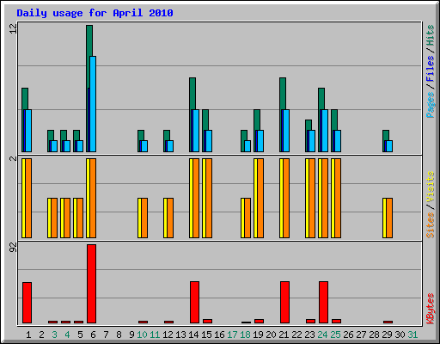Click the tallest red KBytes bar for day 6
Screen dimensions: 440x344
click(x=91, y=284)
